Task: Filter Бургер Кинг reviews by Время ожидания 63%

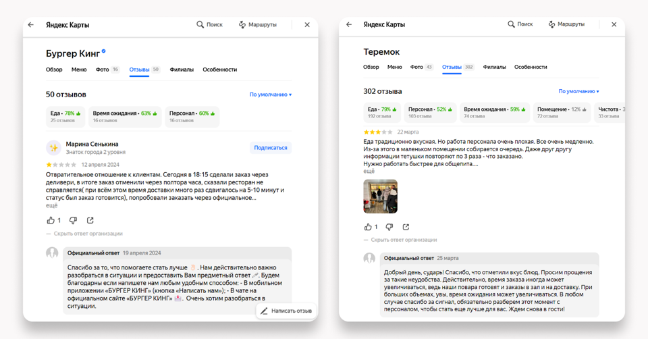Action: pyautogui.click(x=125, y=117)
